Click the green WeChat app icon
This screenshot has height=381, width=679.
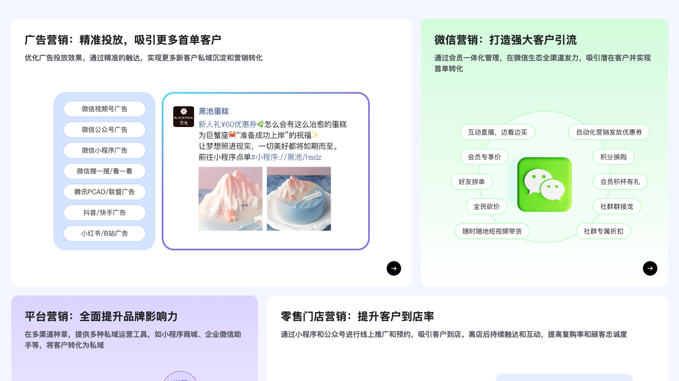[544, 184]
